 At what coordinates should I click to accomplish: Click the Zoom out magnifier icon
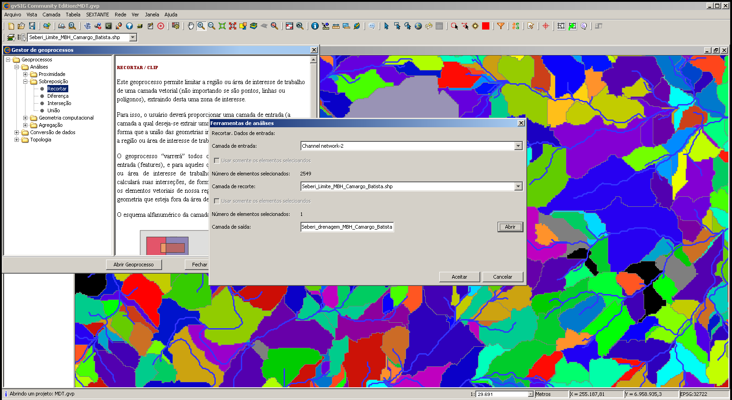212,26
